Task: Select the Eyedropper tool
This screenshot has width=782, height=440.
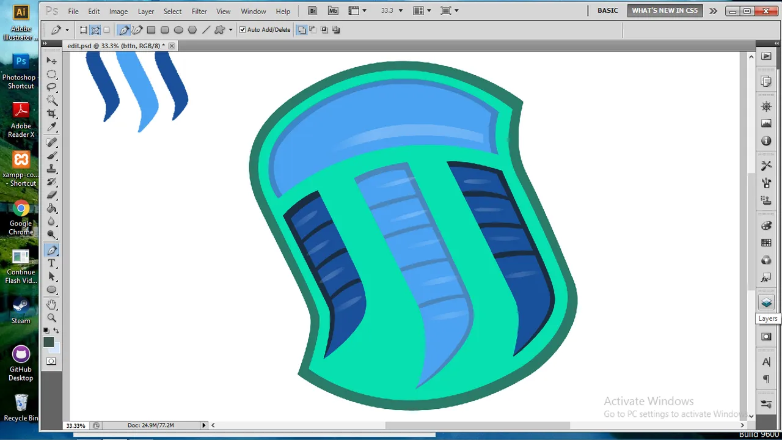Action: pyautogui.click(x=52, y=128)
